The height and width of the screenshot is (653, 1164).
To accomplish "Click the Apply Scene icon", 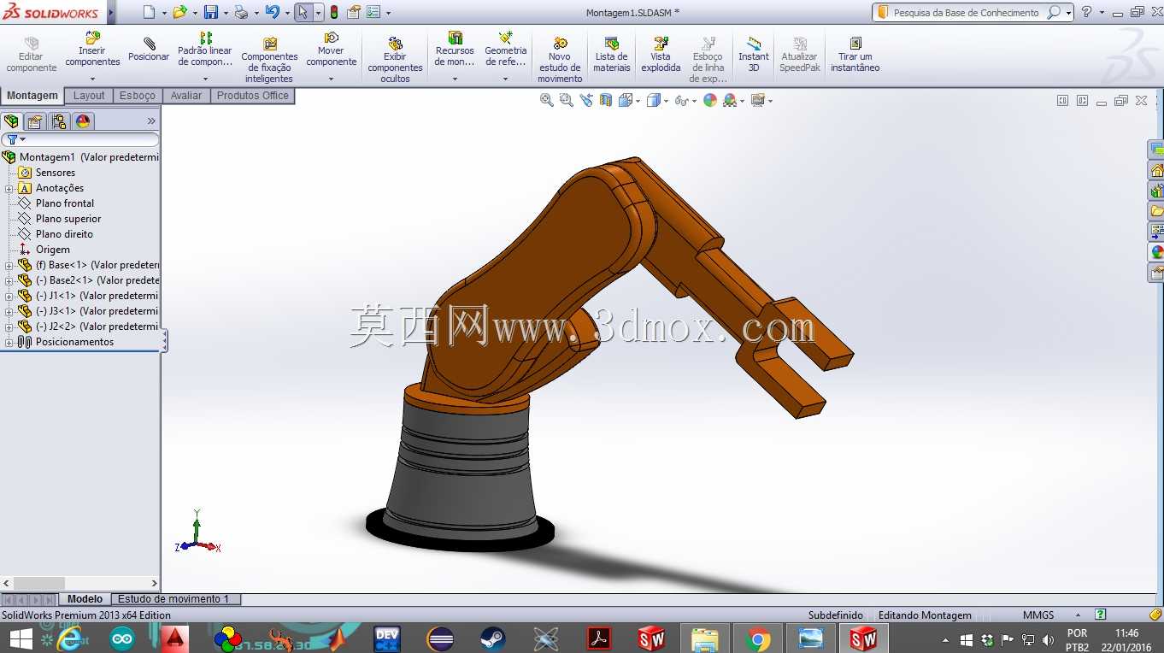I will tap(730, 100).
